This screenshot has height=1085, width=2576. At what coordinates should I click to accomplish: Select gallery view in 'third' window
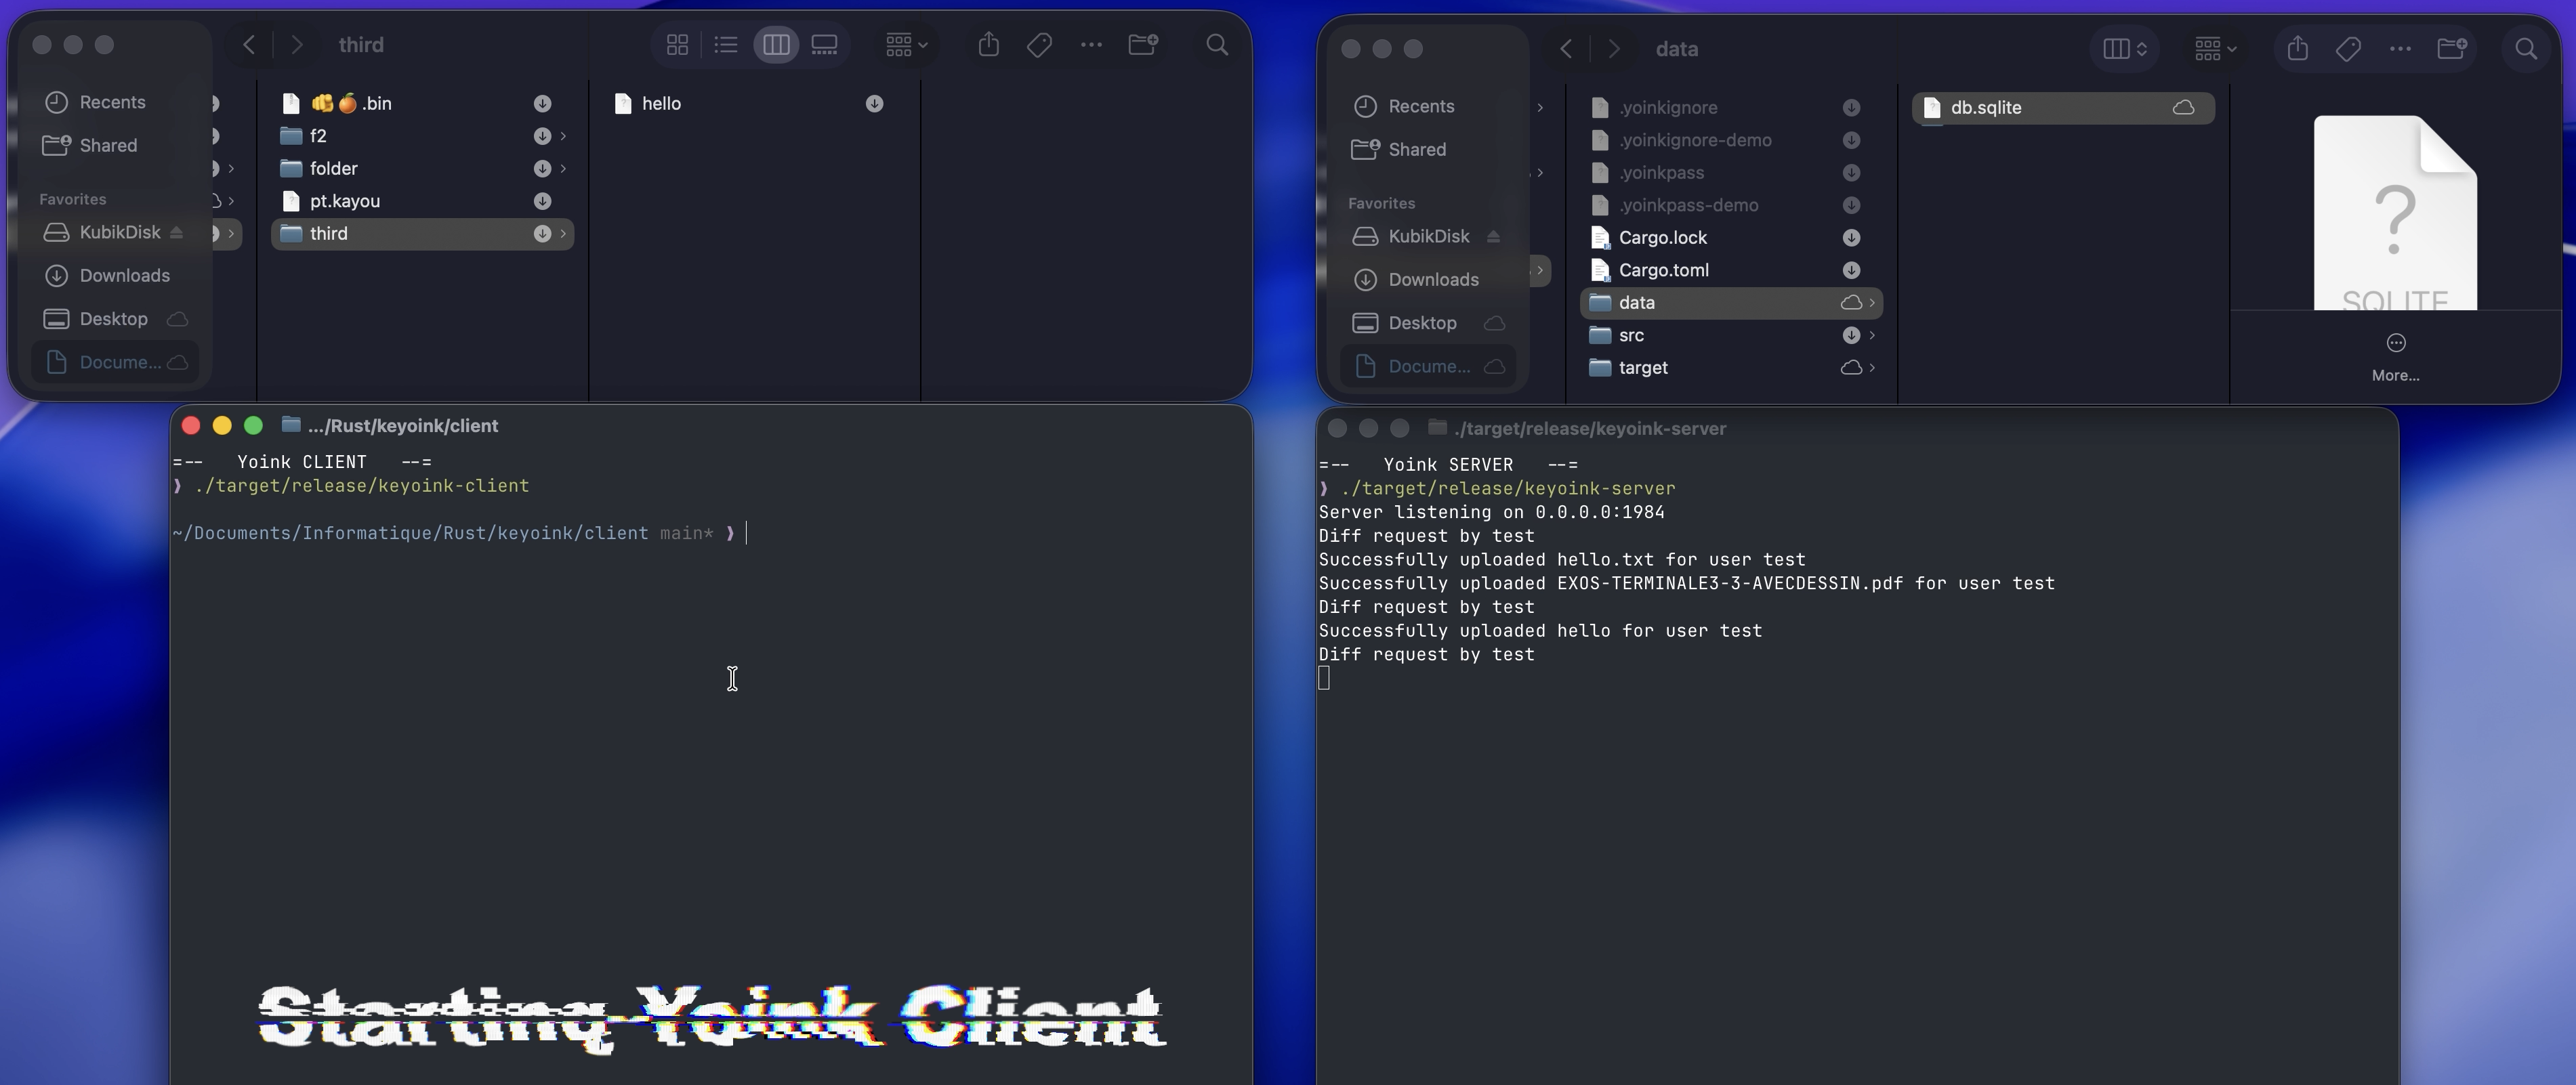coord(824,45)
